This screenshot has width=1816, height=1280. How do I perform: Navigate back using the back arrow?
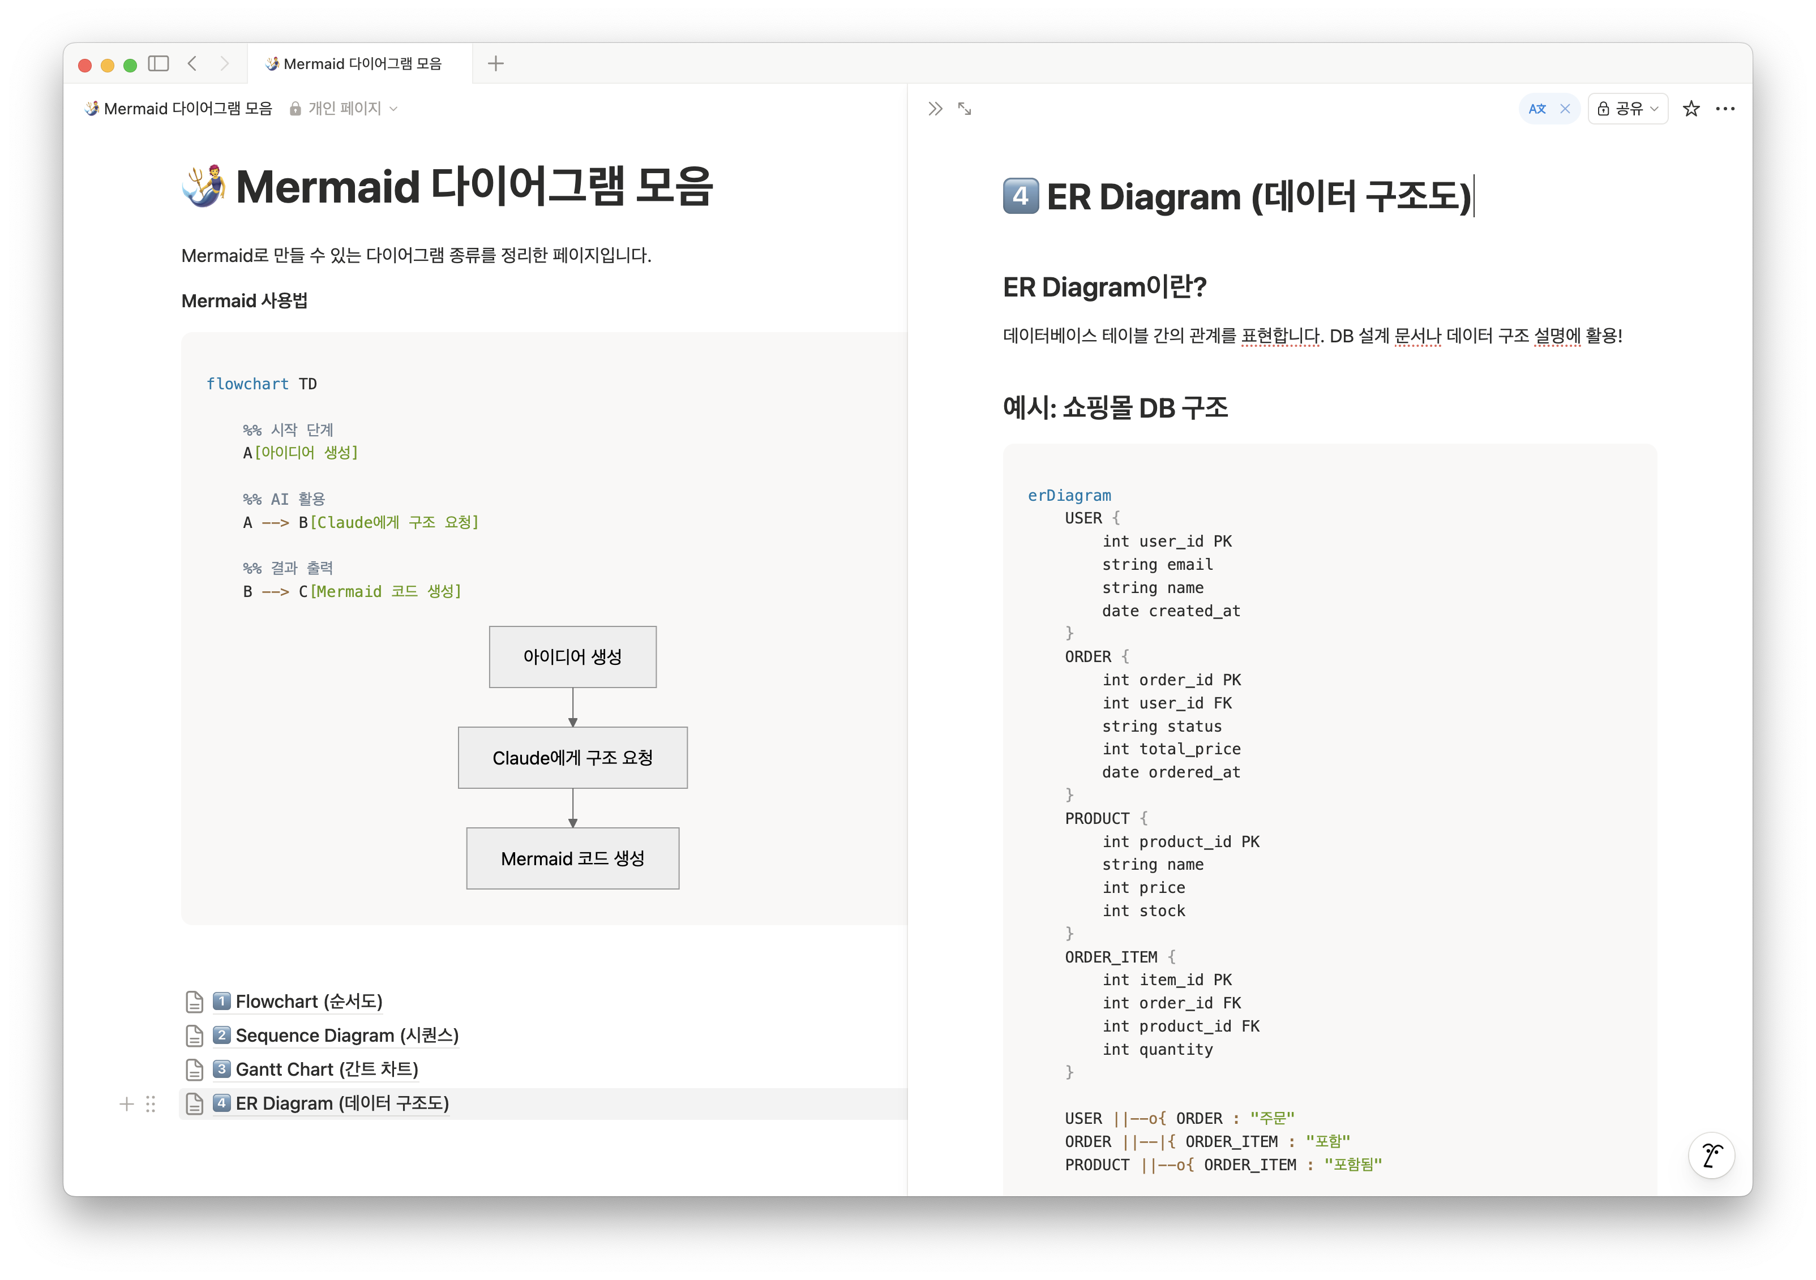click(x=192, y=64)
